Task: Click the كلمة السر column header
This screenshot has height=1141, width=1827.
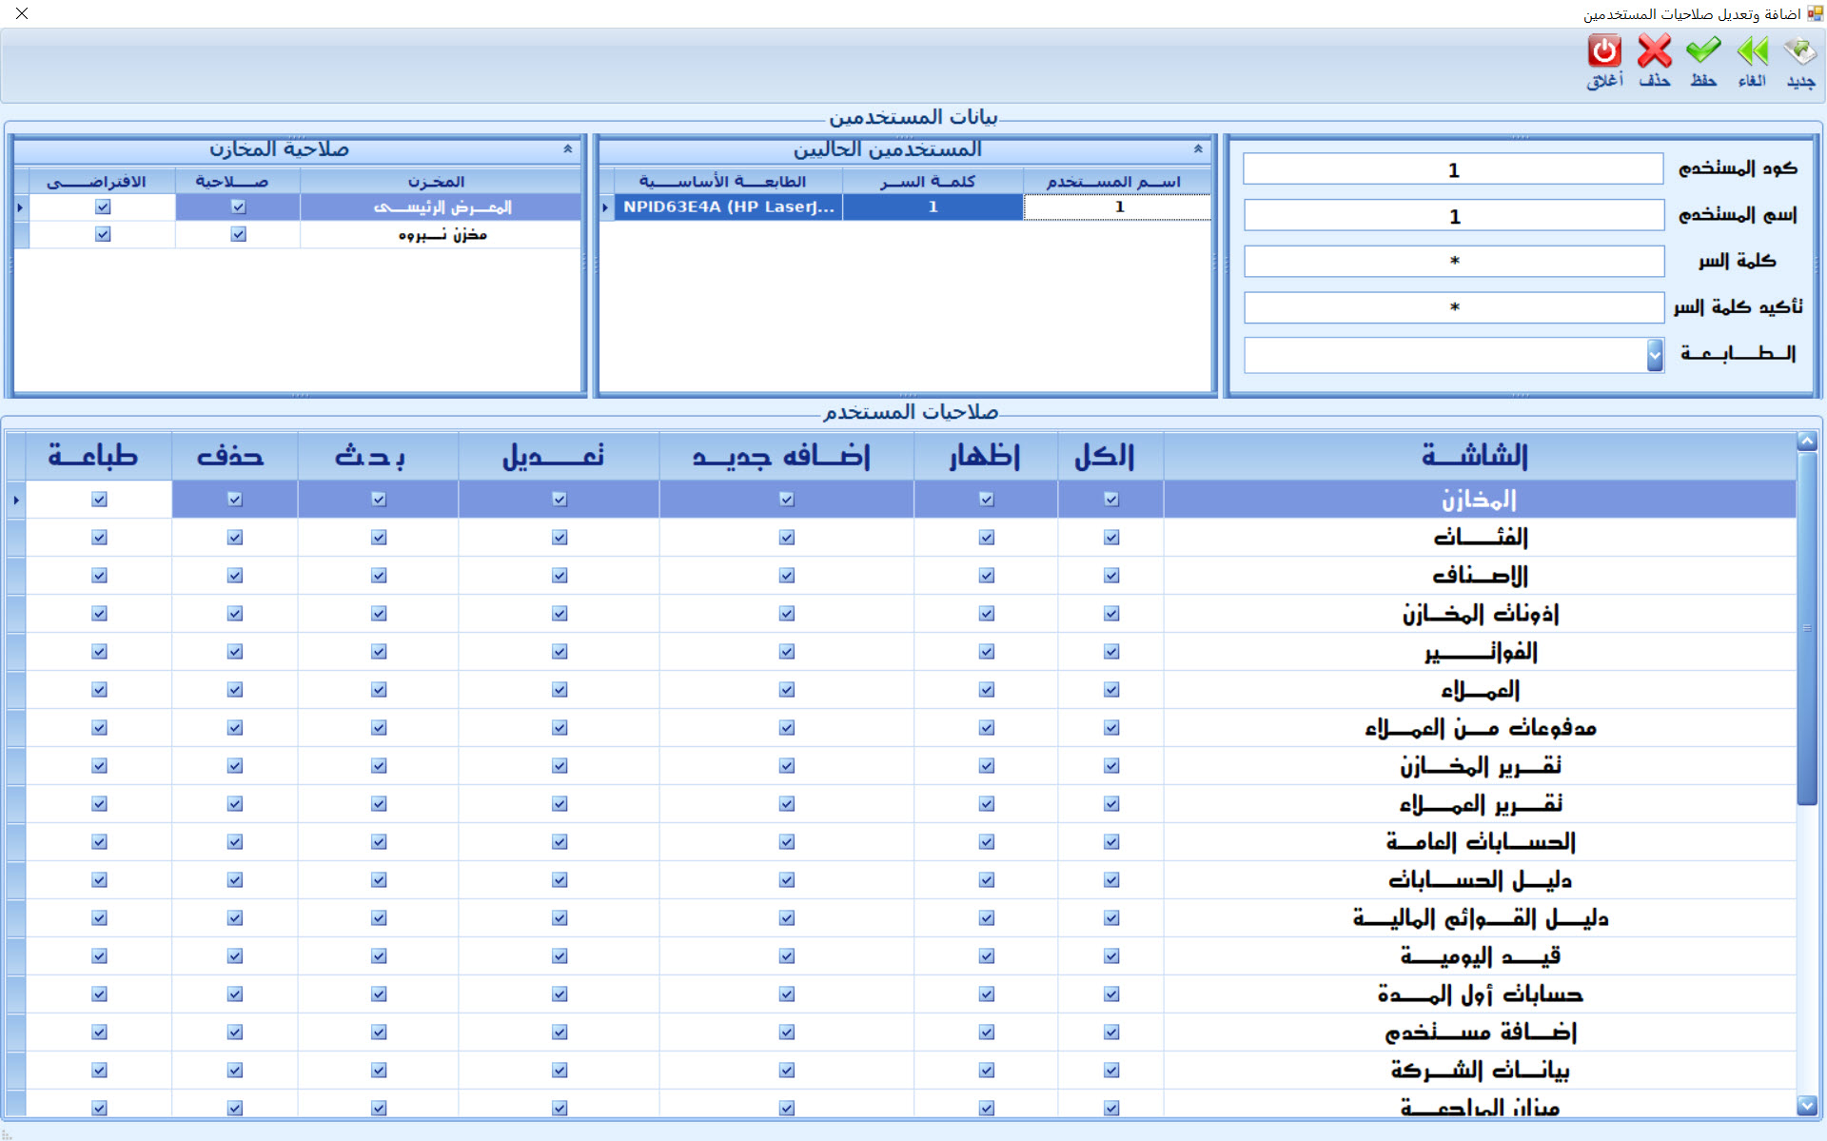Action: [933, 181]
